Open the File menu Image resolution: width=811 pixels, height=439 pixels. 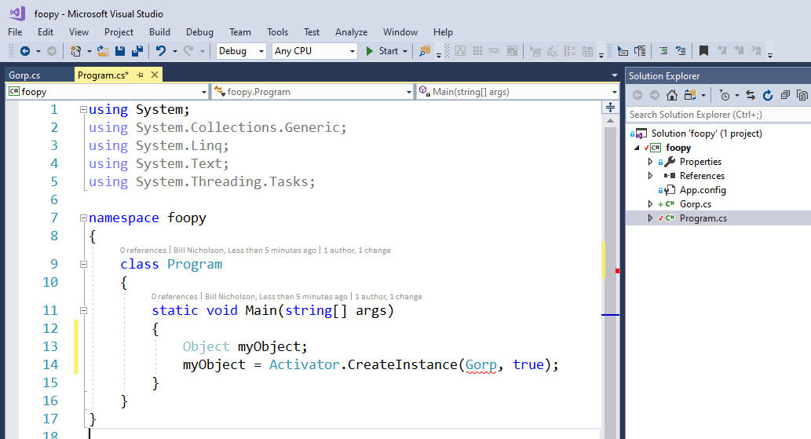[x=15, y=32]
